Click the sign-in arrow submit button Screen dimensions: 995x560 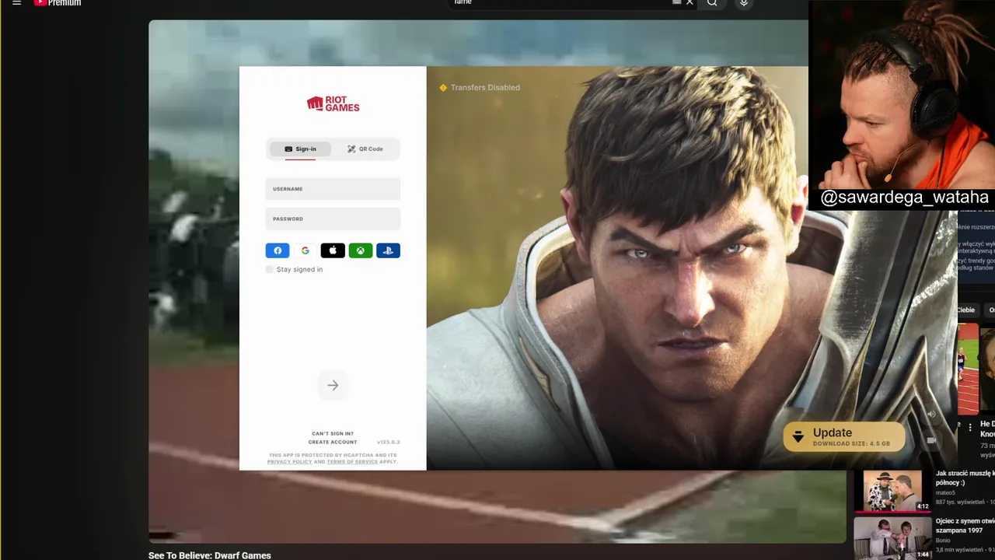[x=333, y=385]
